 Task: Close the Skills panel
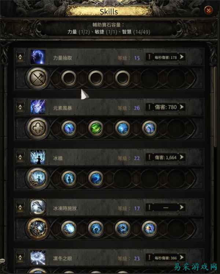click(x=208, y=10)
